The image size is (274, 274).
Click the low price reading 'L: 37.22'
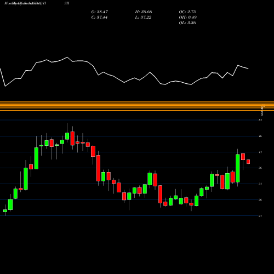click(143, 18)
